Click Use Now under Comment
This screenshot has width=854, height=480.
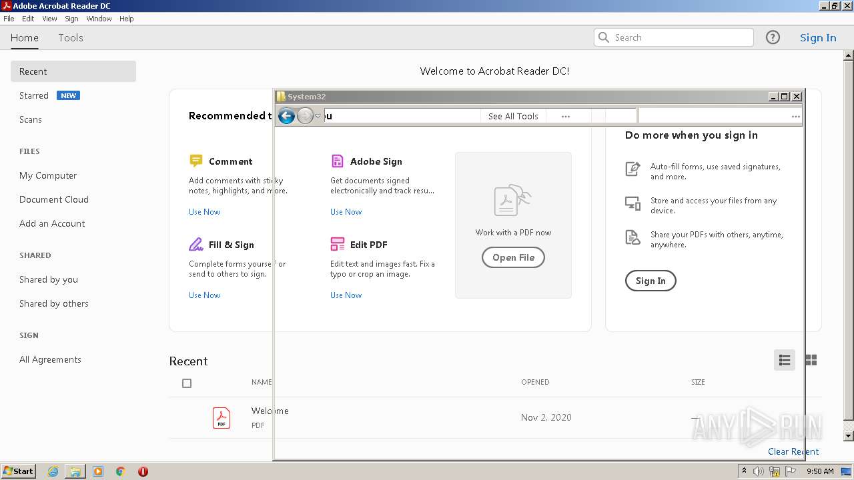204,212
